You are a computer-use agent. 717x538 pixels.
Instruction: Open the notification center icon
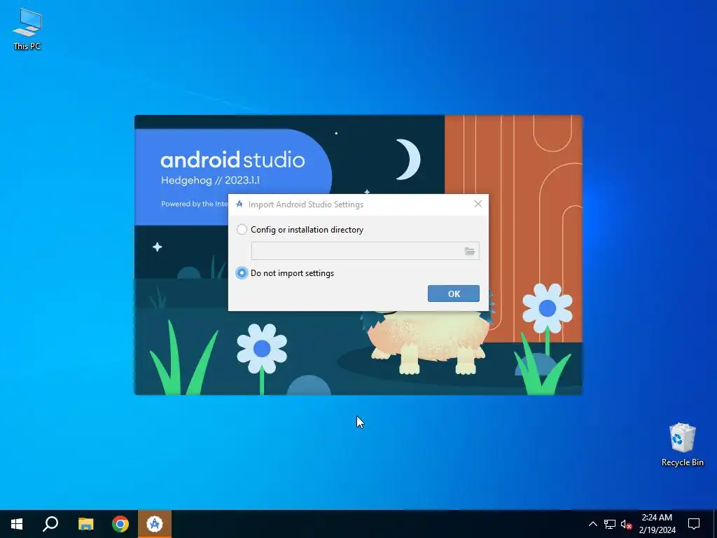tap(694, 524)
